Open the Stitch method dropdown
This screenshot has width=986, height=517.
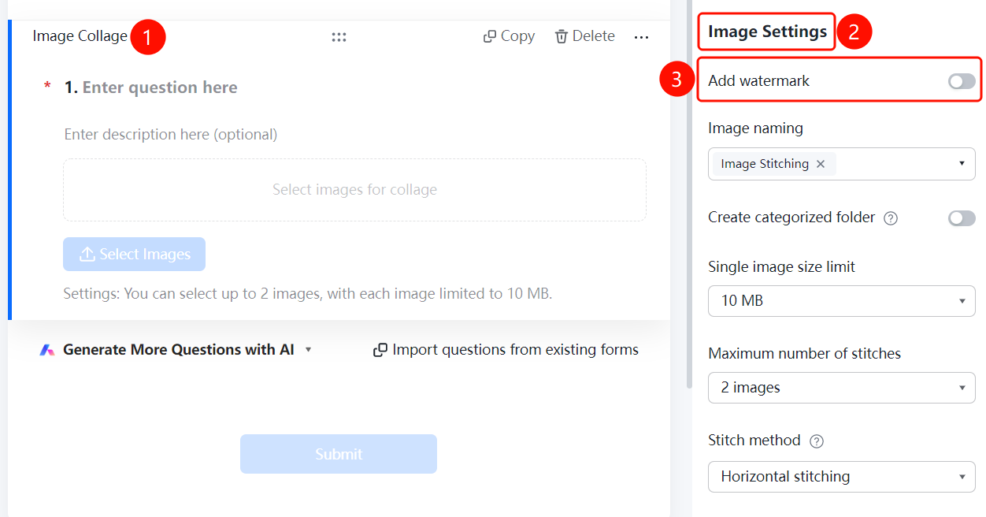[x=842, y=477]
